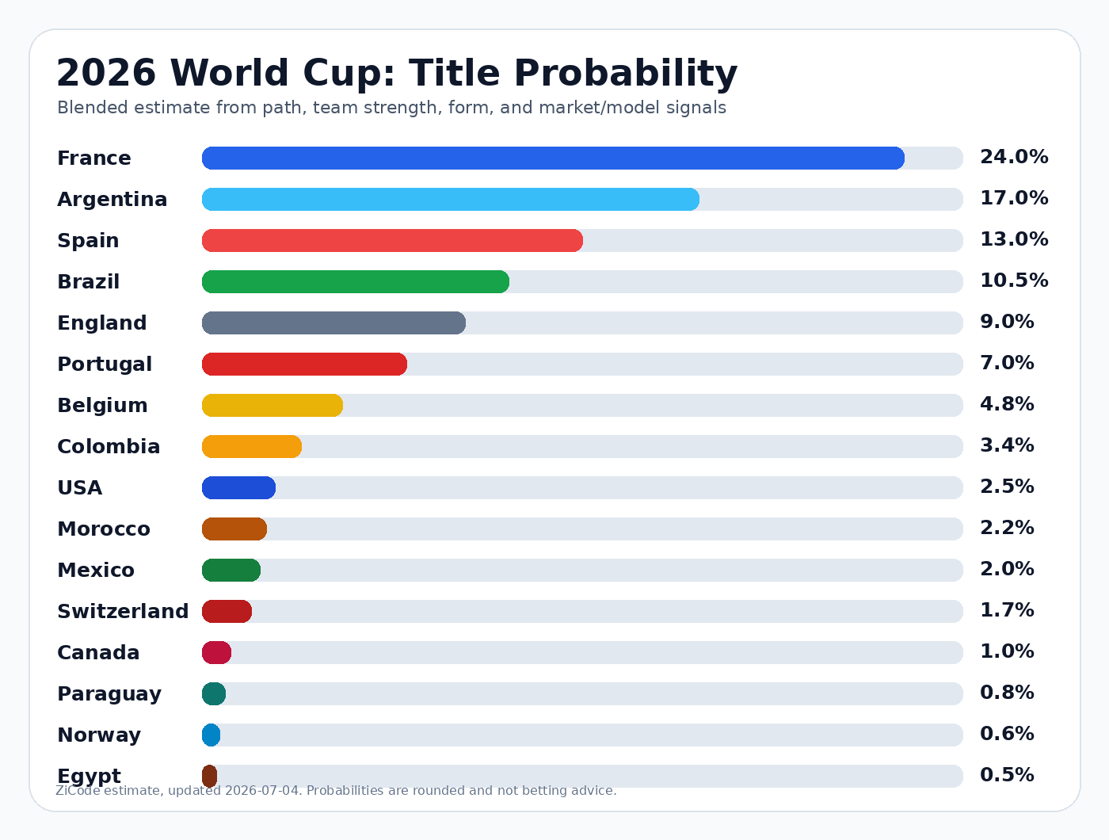Viewport: 1109px width, 840px height.
Task: Click the Canada crimson bar
Action: coord(216,652)
